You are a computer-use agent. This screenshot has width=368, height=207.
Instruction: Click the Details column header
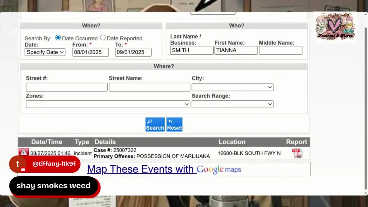tap(105, 142)
